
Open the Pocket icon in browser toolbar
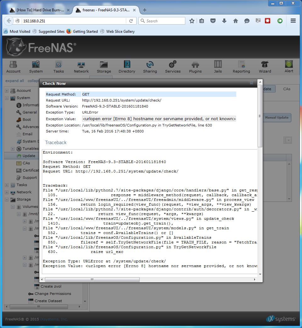[x=213, y=21]
